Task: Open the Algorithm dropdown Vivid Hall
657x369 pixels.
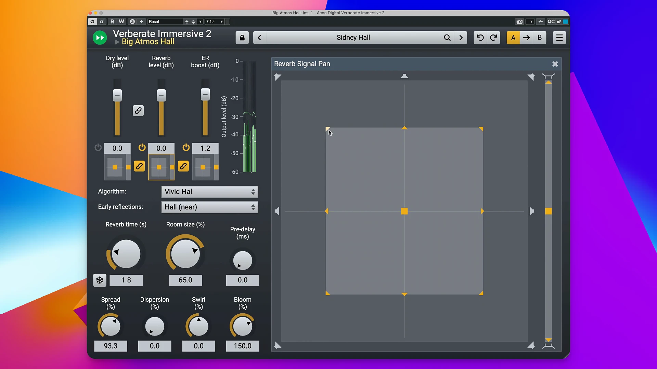Action: (210, 192)
